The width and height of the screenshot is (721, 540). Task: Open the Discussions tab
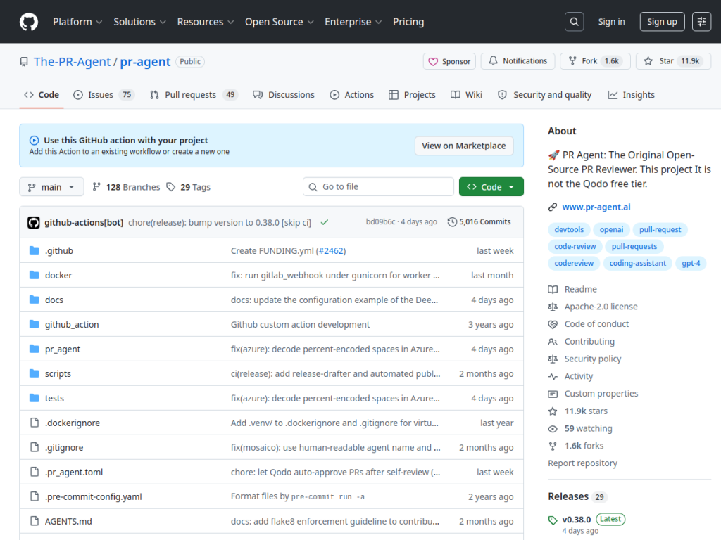point(284,95)
